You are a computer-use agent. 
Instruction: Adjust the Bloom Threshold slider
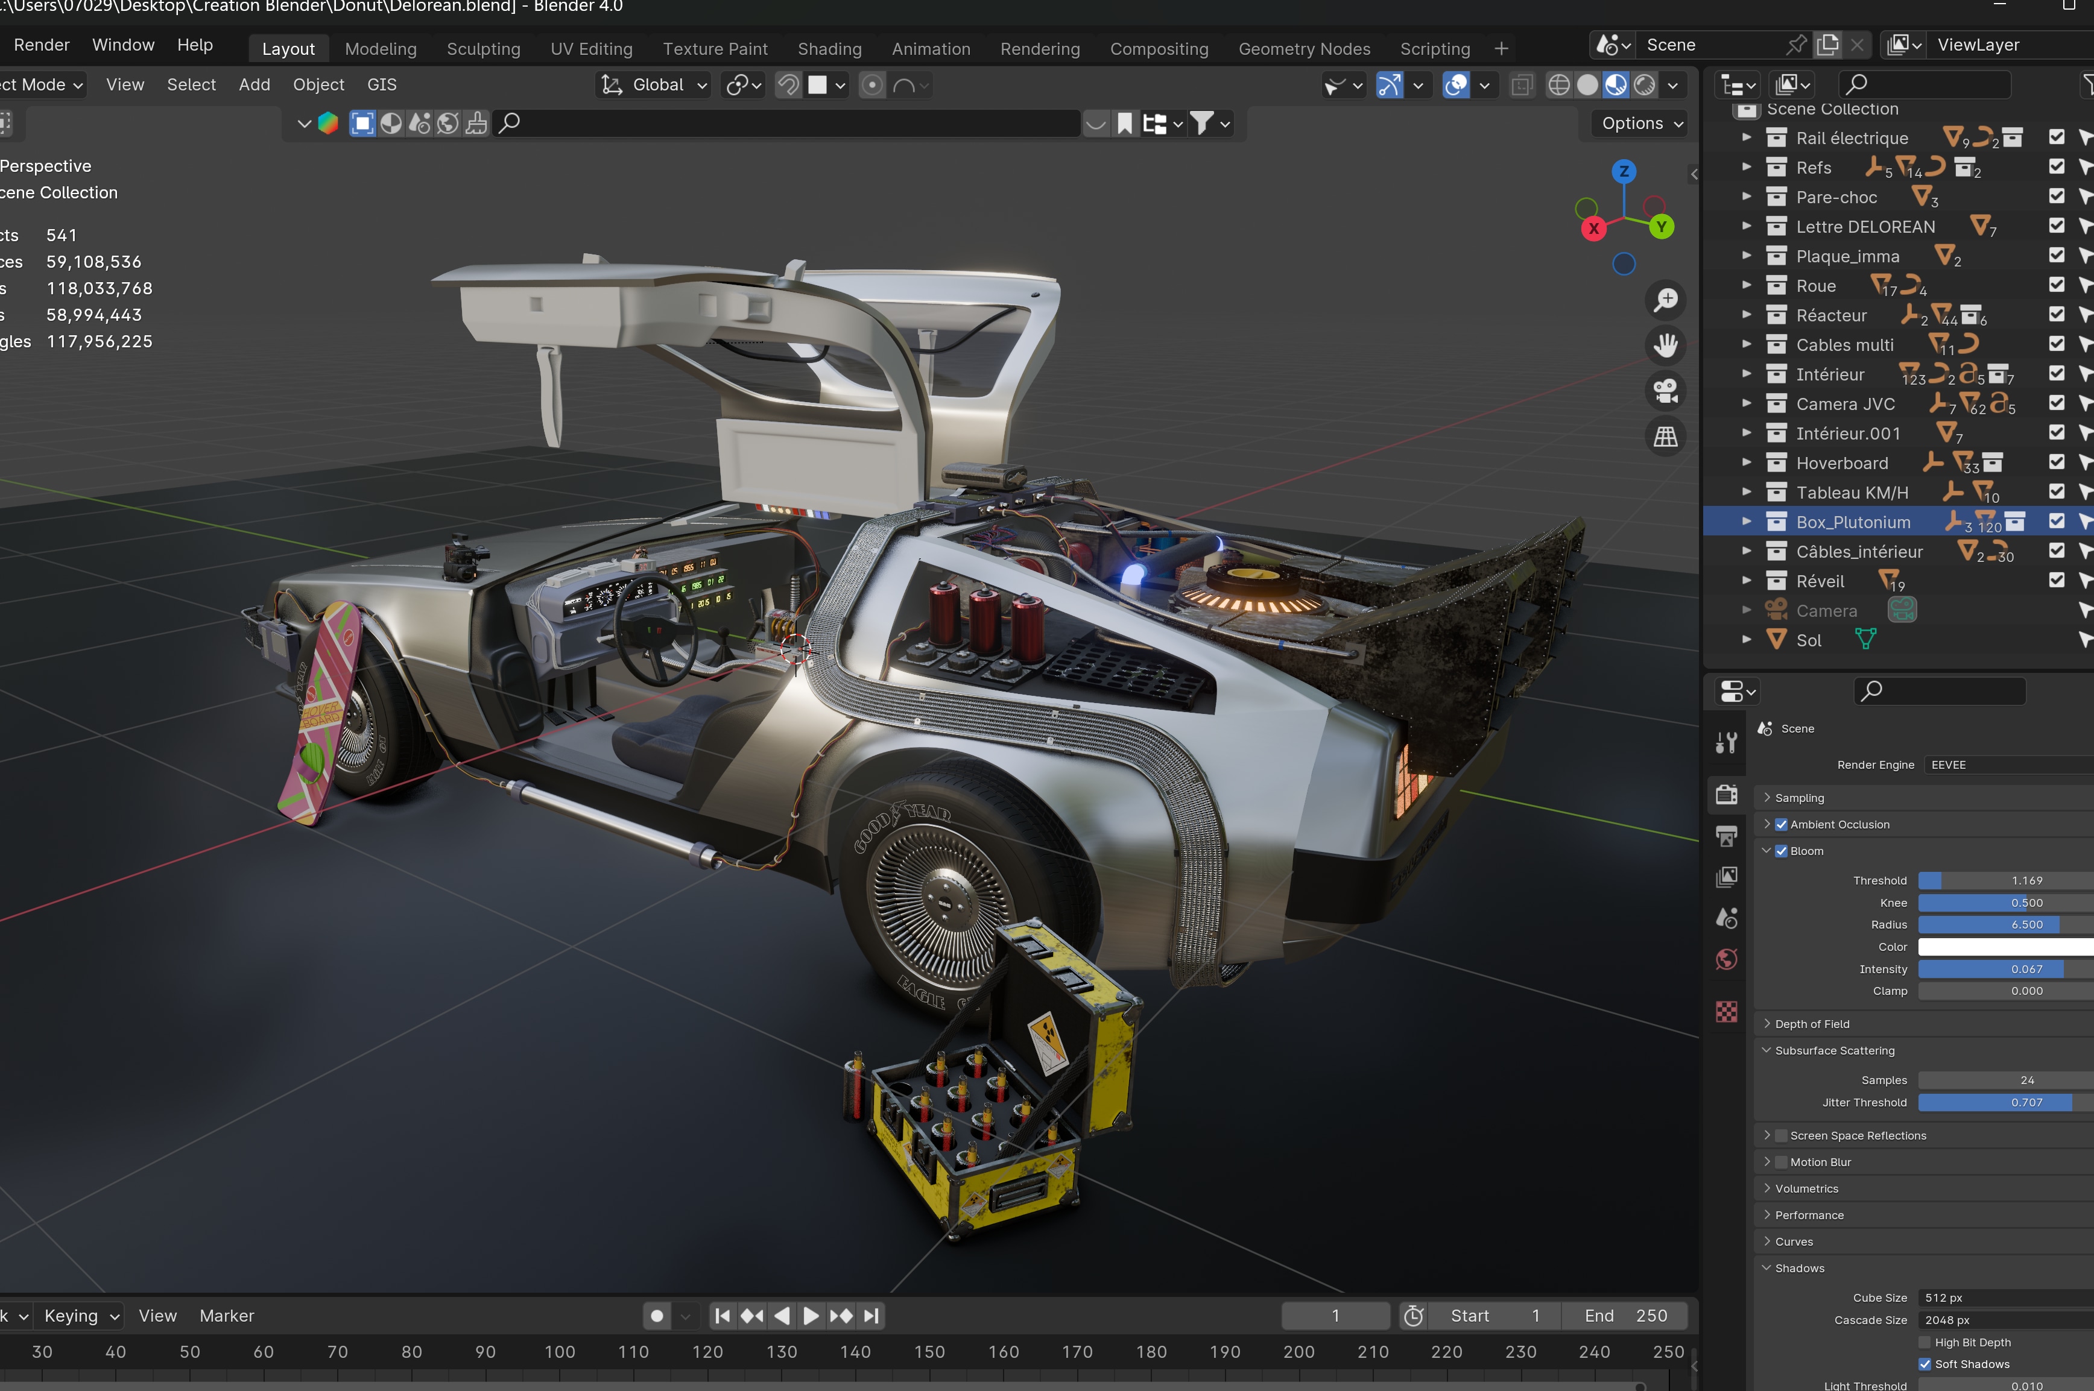pyautogui.click(x=2005, y=880)
